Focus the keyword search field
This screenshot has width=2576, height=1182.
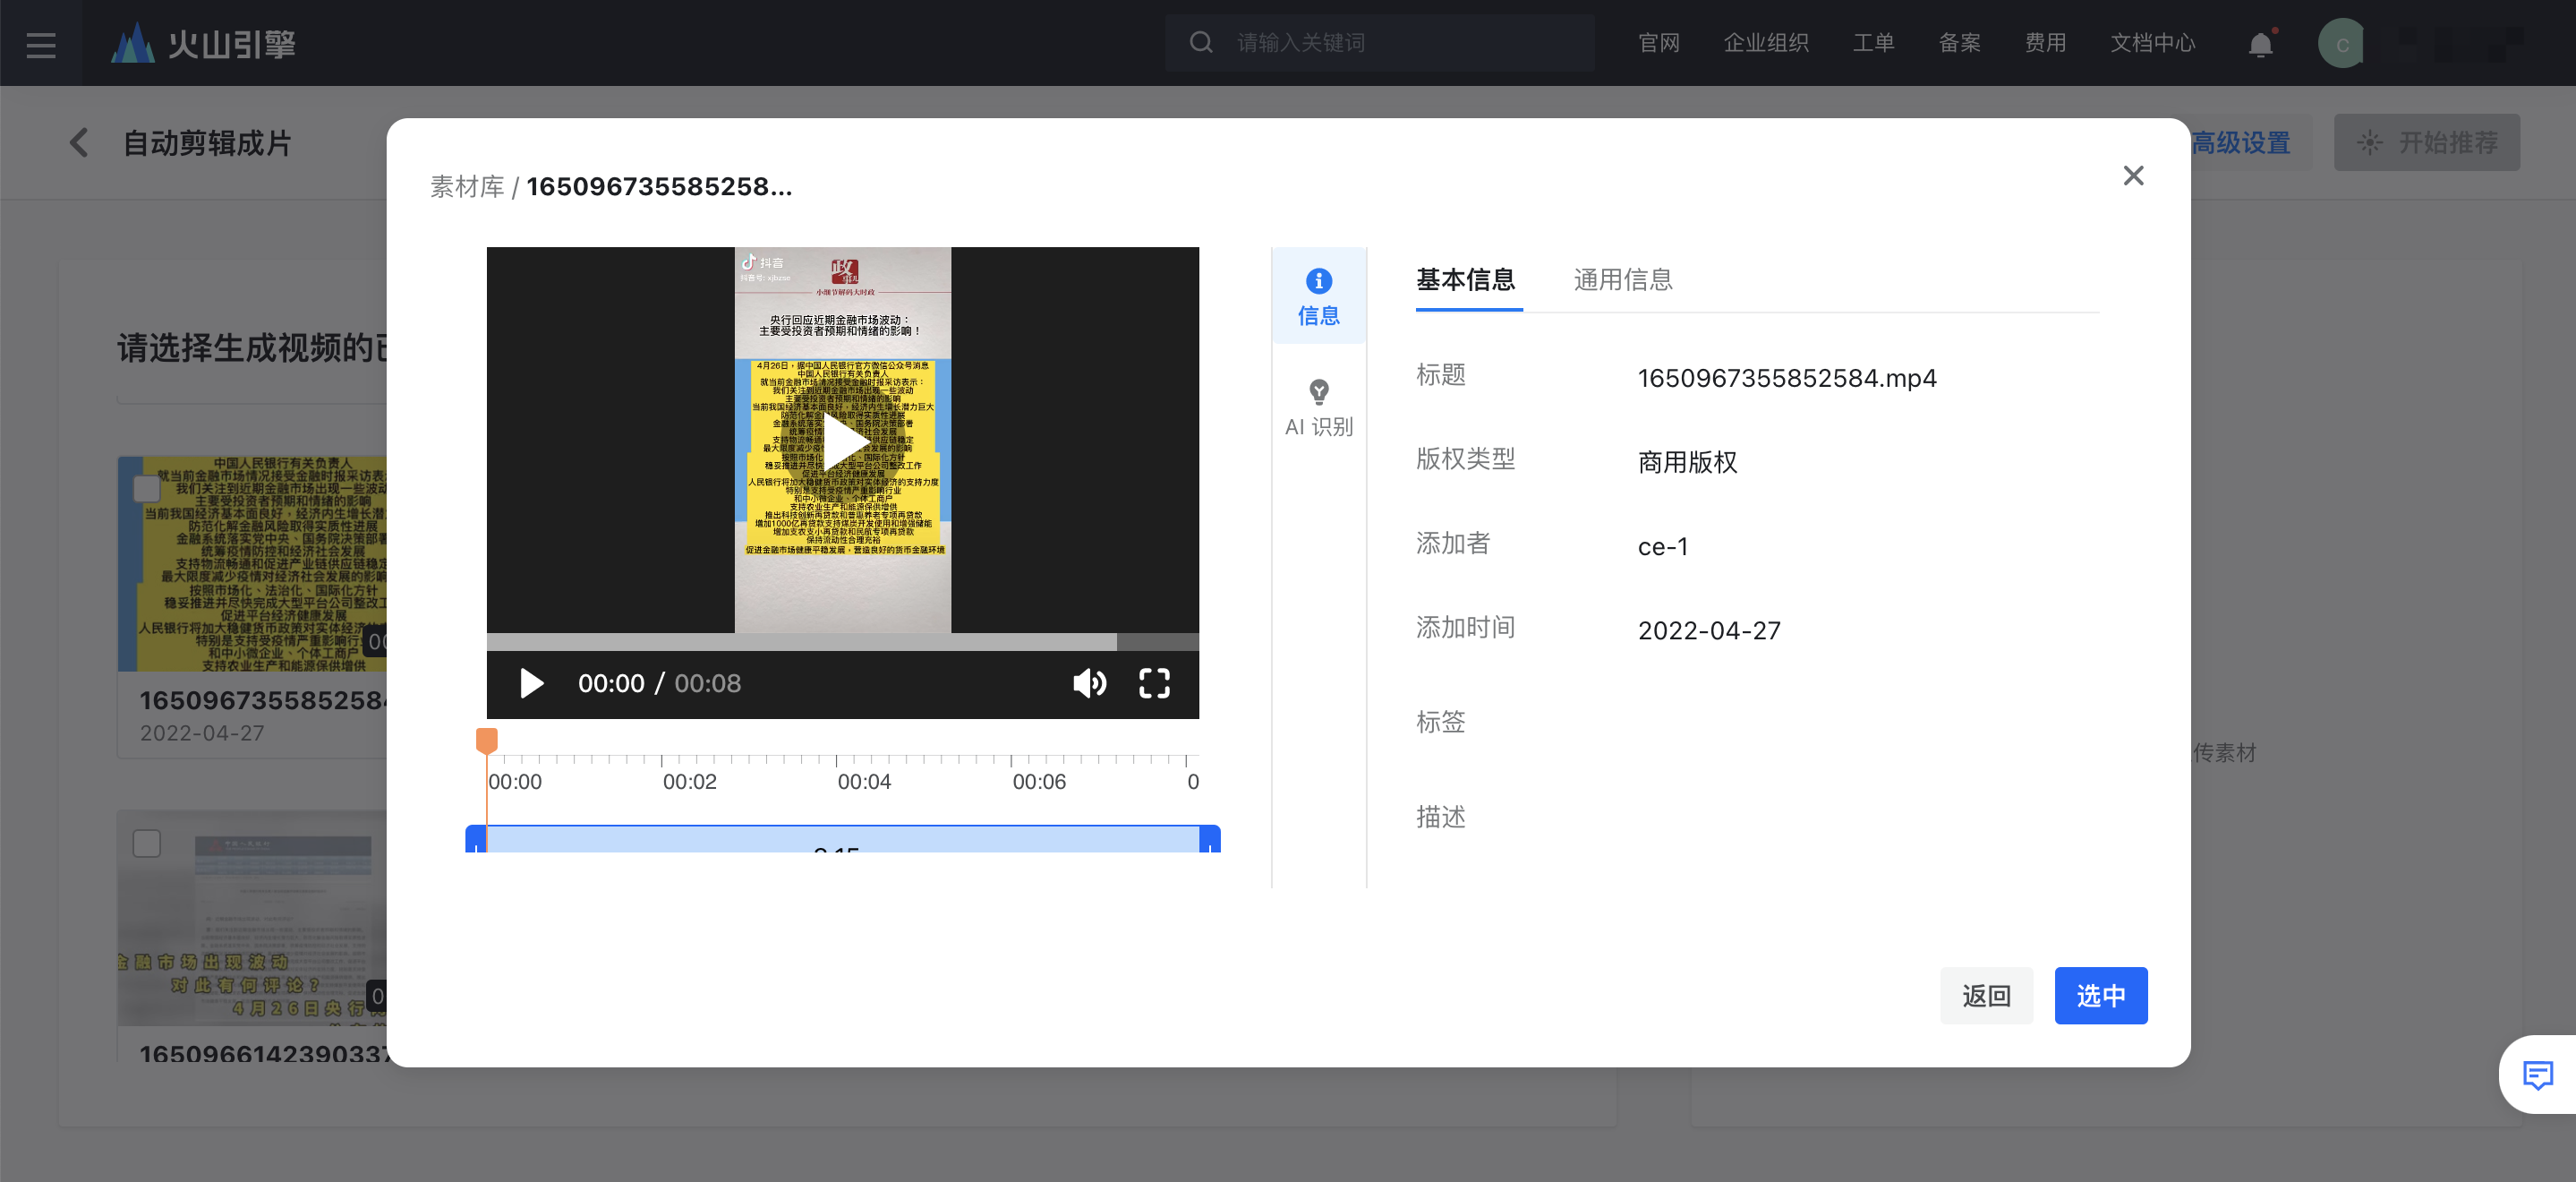1380,43
